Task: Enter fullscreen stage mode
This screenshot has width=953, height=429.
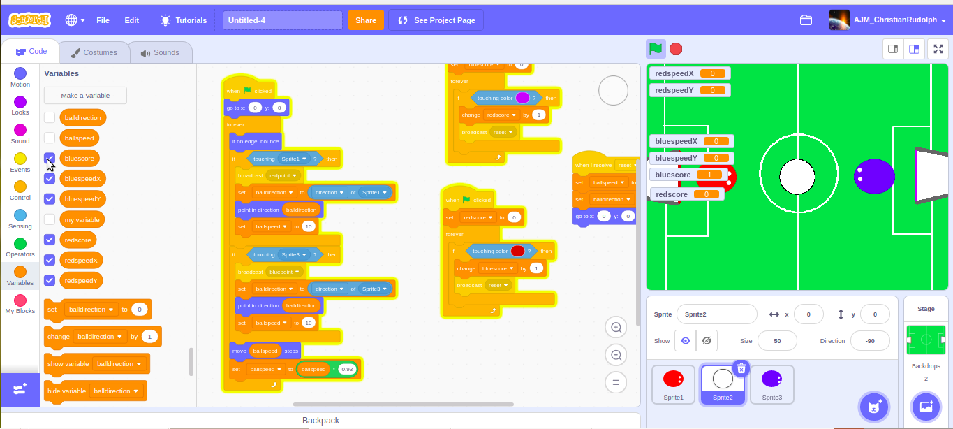Action: point(938,49)
